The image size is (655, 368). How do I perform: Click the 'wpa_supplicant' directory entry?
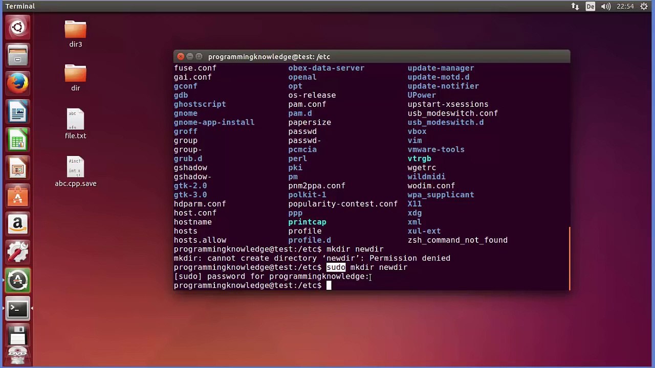(441, 195)
